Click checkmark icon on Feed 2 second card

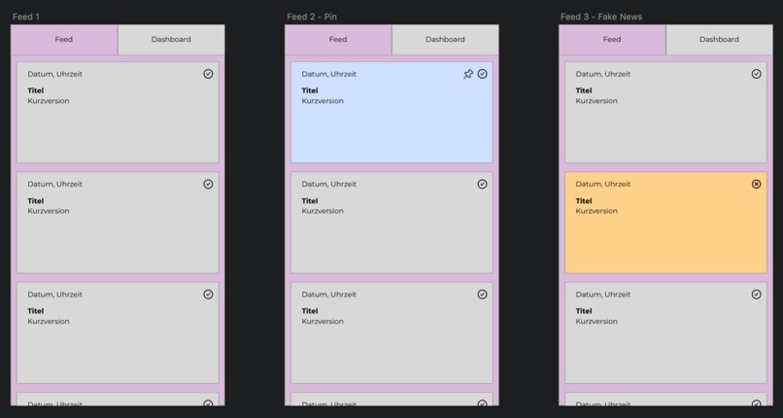(x=483, y=185)
